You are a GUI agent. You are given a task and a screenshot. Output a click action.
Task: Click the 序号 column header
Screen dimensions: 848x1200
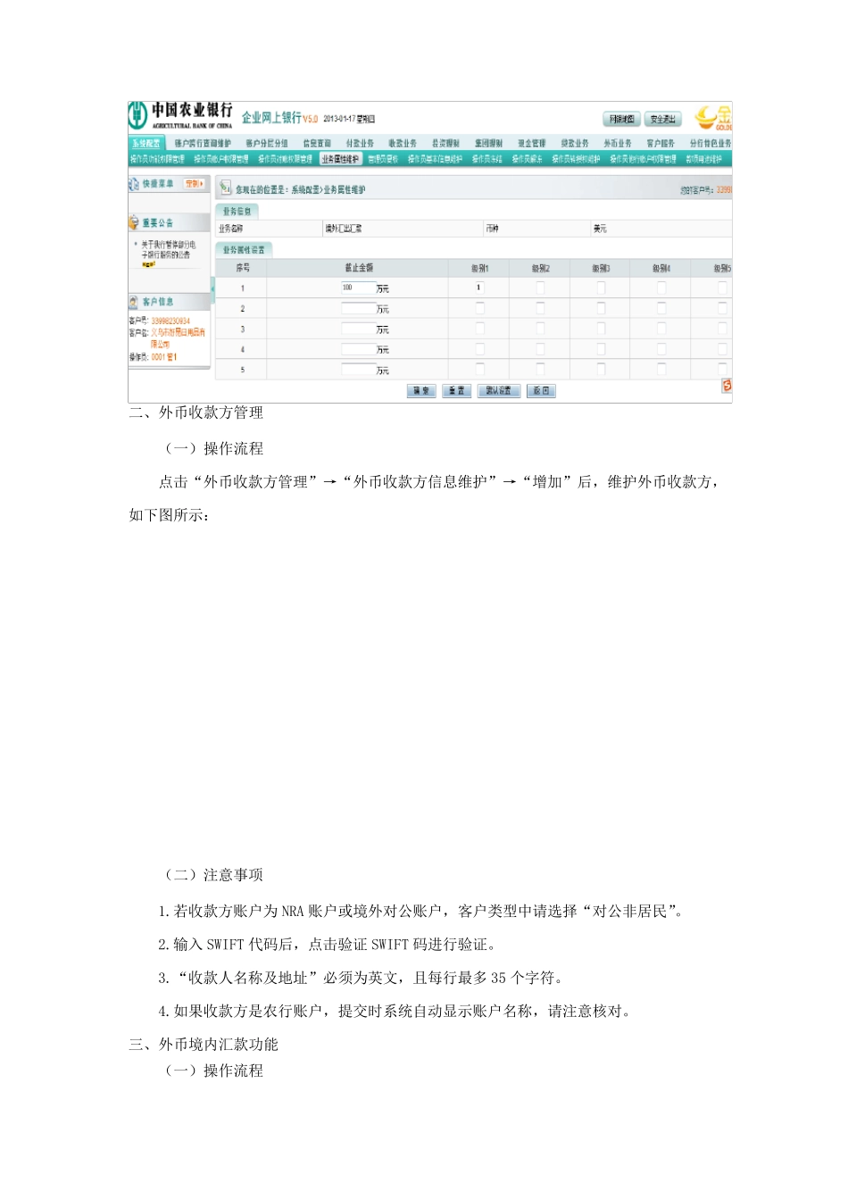click(243, 268)
